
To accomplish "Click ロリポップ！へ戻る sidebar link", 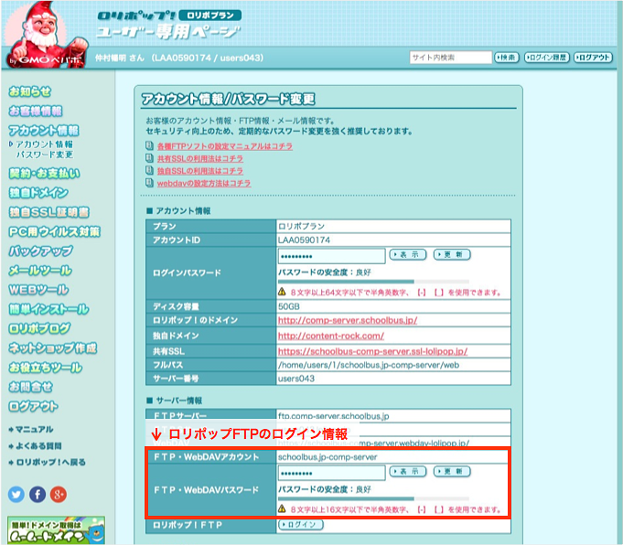I will pos(48,463).
